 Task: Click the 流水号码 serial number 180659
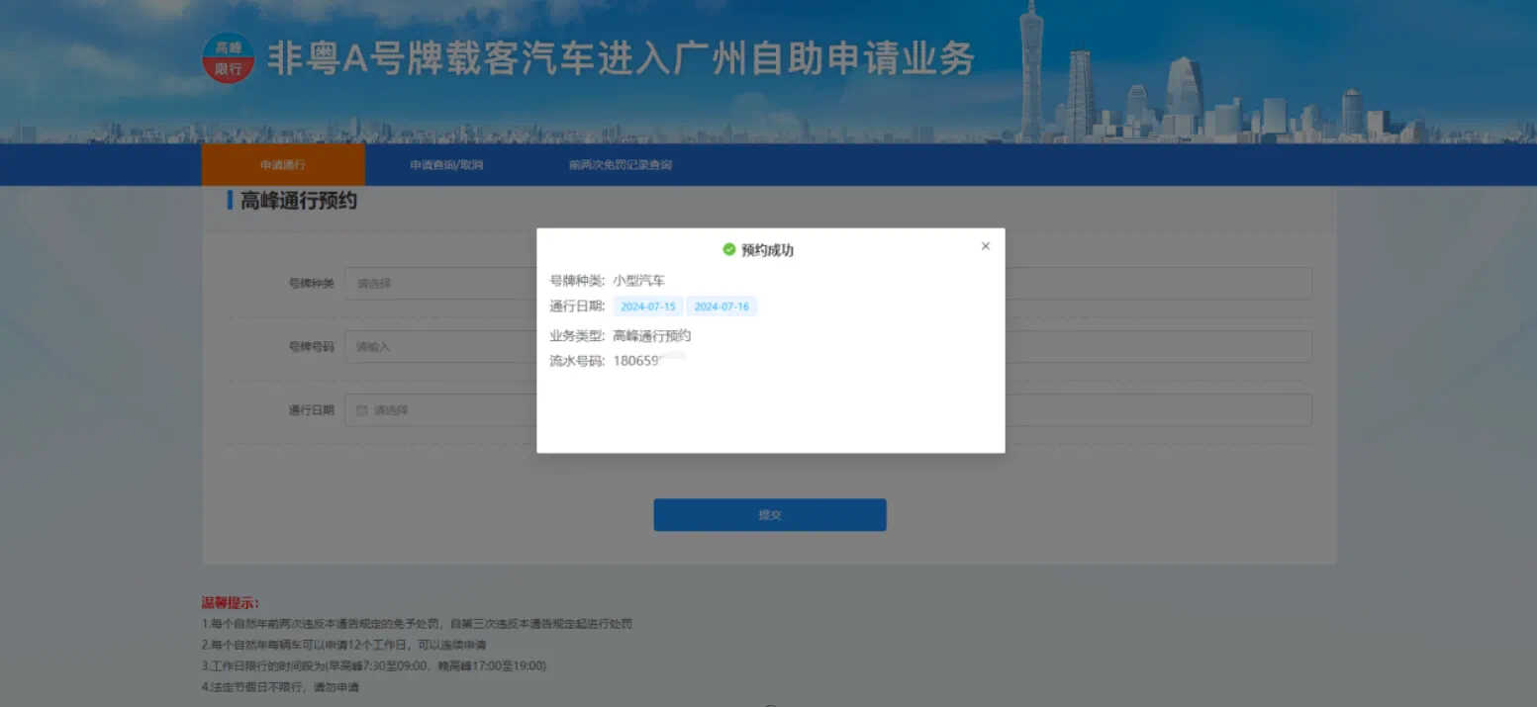pyautogui.click(x=636, y=361)
